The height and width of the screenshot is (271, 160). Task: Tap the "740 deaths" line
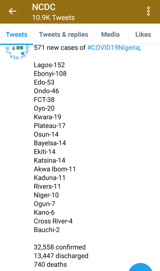[50, 264]
